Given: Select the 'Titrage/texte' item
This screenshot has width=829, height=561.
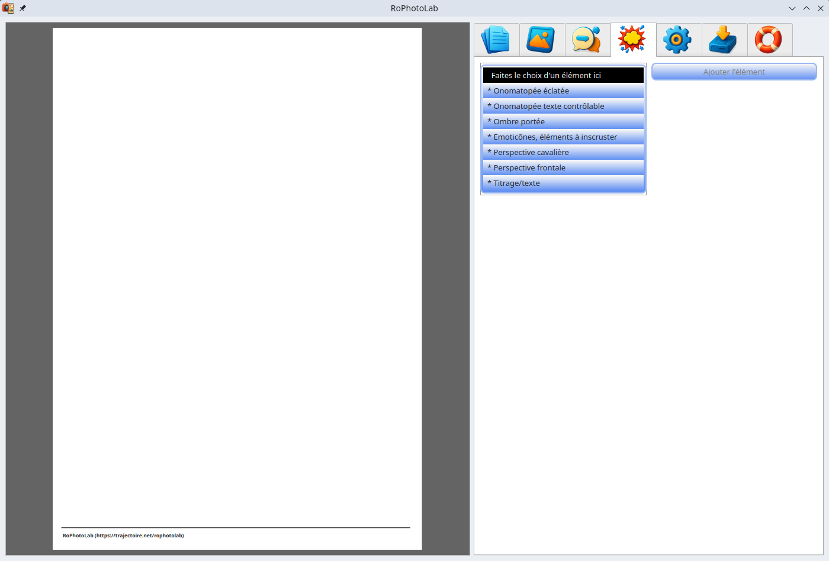Looking at the screenshot, I should (563, 183).
